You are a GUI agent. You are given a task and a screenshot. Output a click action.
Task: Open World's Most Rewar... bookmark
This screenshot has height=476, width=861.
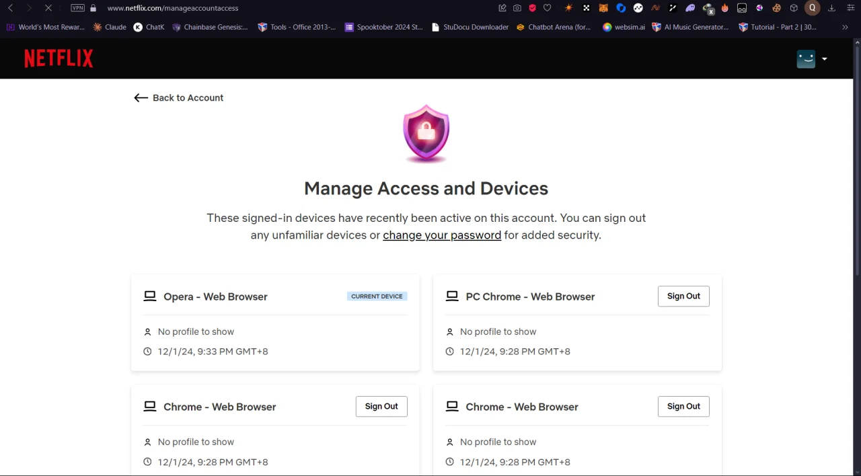coord(46,27)
